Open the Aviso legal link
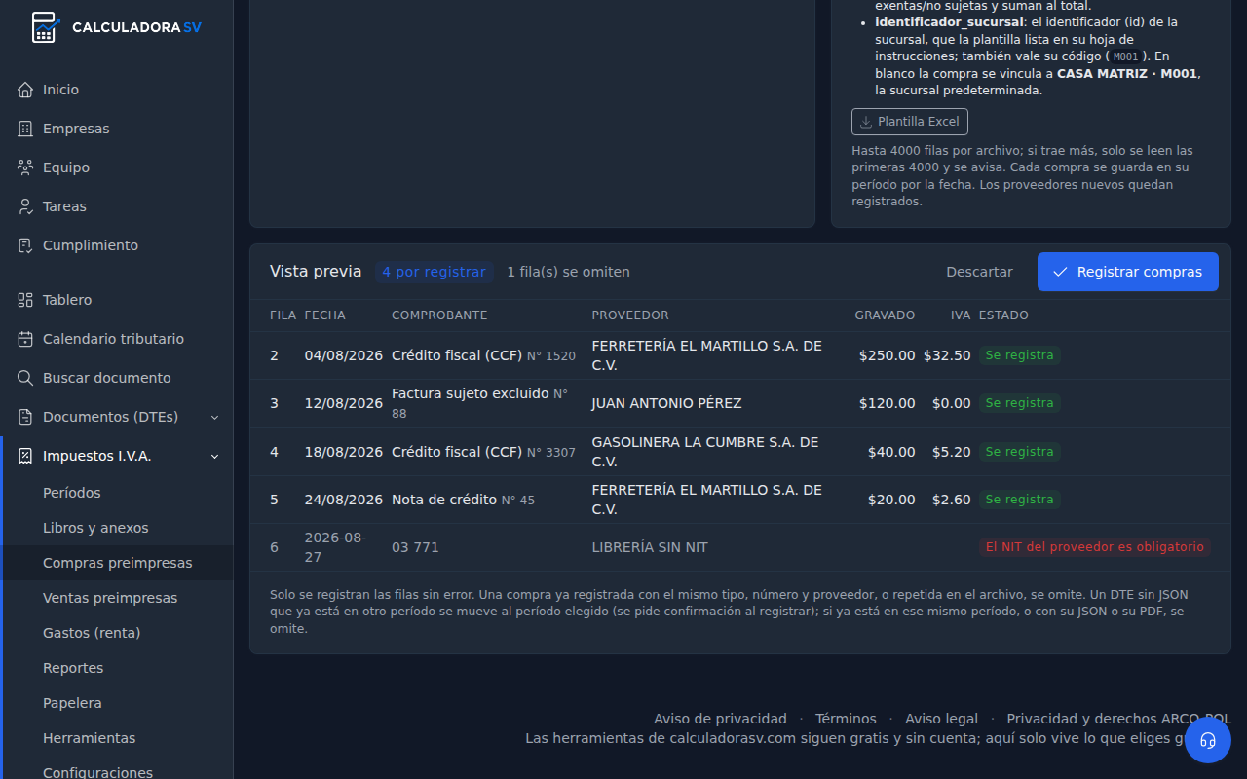The image size is (1247, 779). 941,719
